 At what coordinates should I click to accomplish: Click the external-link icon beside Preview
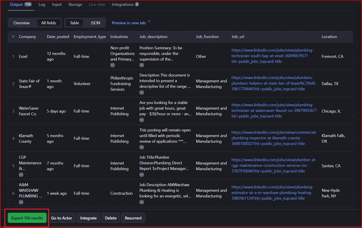149,22
